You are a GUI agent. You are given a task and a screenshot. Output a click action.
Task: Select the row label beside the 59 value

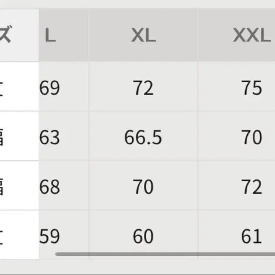(x=3, y=236)
